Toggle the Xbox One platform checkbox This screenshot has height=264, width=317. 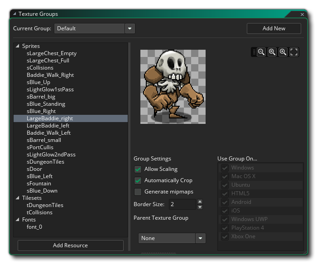point(225,236)
